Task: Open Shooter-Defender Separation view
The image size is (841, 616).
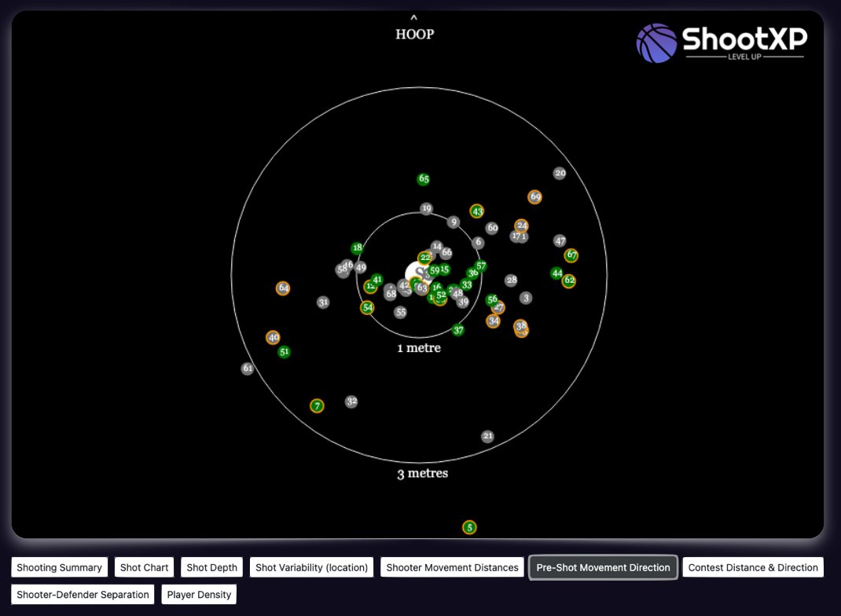Action: click(83, 595)
